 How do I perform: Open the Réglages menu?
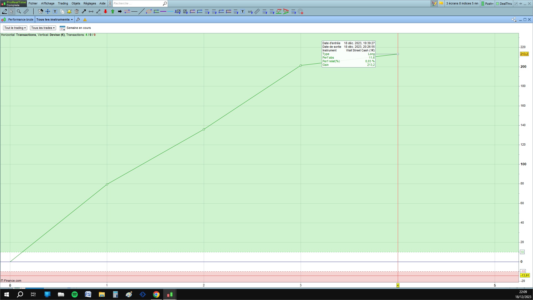click(x=89, y=3)
